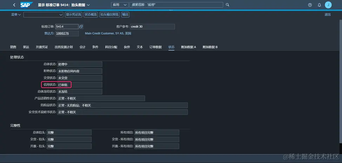Switch to the 会计 tab

pyautogui.click(x=82, y=47)
